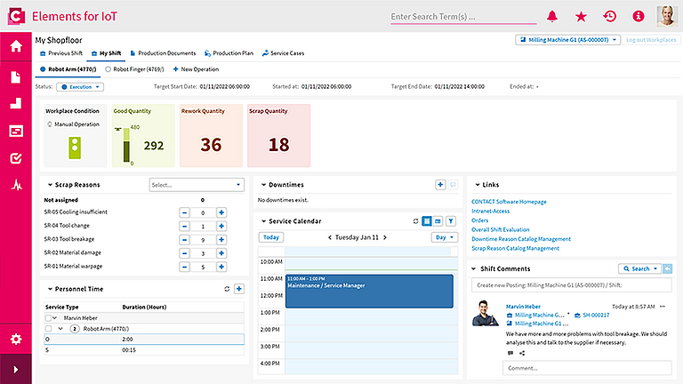
Task: Refresh the Service Calendar
Action: click(x=415, y=221)
